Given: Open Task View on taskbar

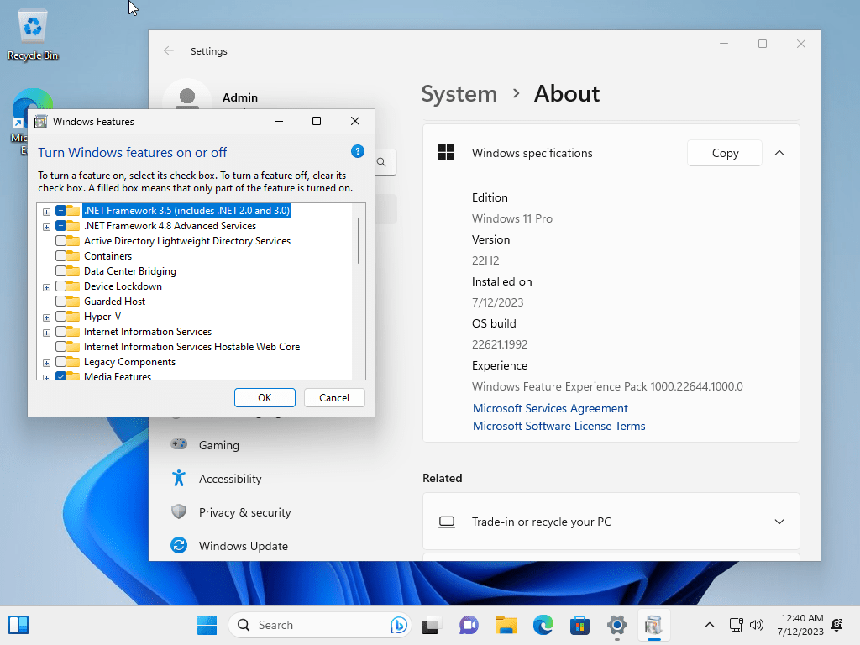Looking at the screenshot, I should point(432,625).
